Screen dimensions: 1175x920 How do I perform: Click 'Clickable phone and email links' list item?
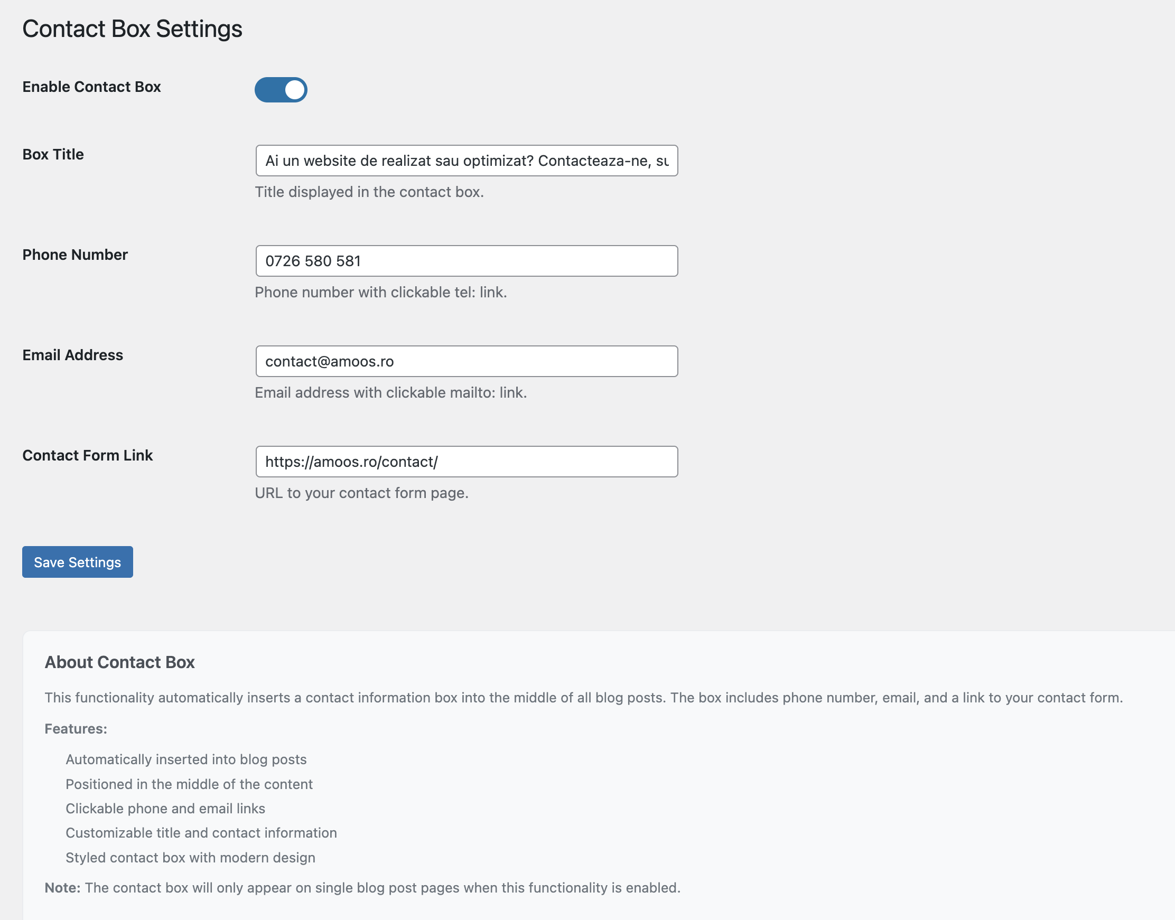pos(165,809)
